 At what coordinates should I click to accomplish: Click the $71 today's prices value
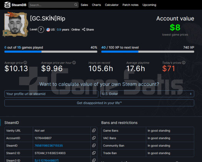pyautogui.click(x=169, y=69)
